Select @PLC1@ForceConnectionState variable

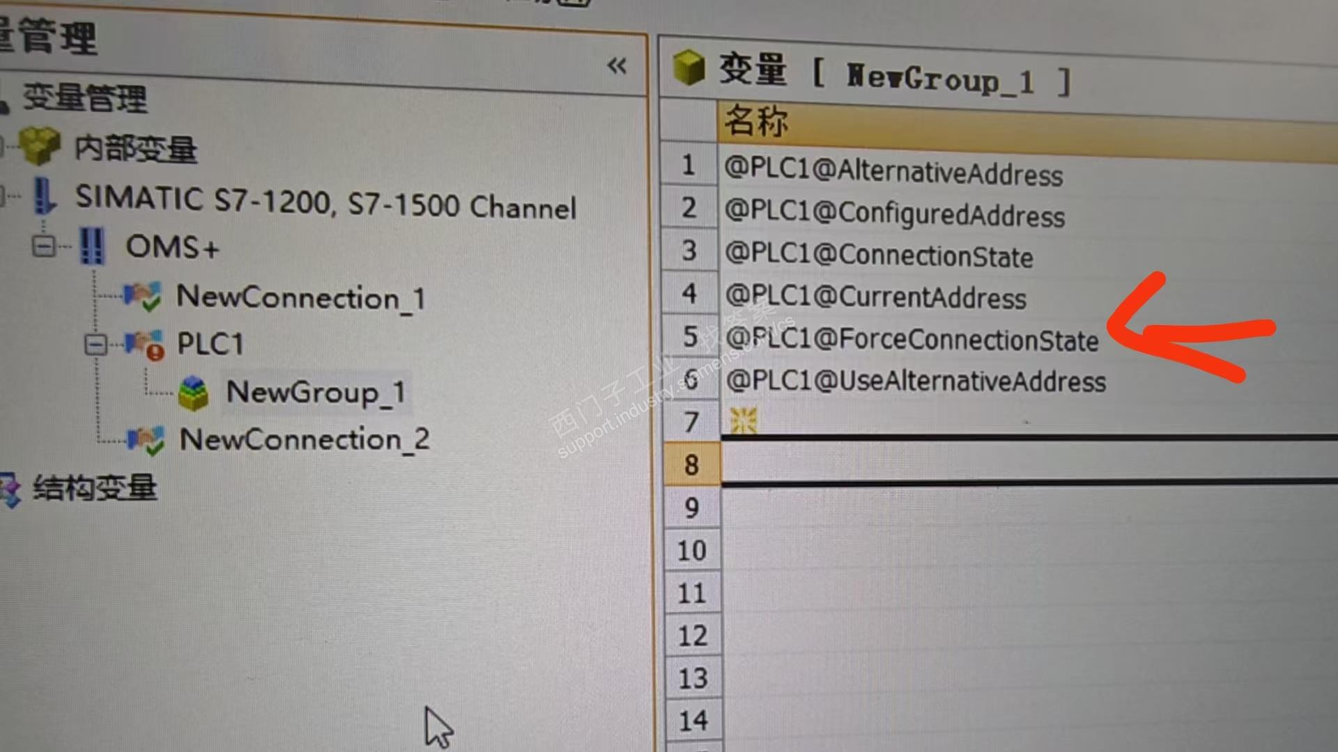pyautogui.click(x=912, y=340)
